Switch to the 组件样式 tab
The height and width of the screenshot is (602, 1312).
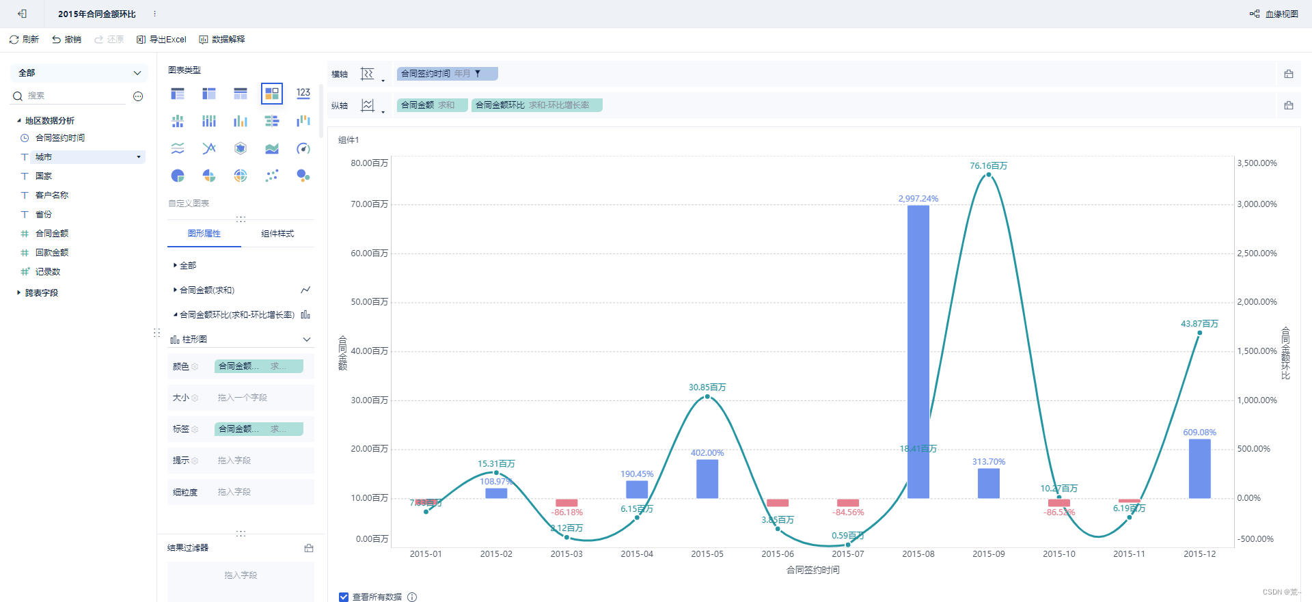pyautogui.click(x=277, y=234)
